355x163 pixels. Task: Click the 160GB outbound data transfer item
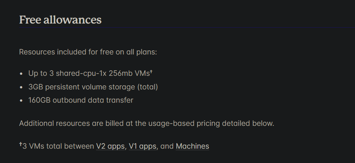pyautogui.click(x=81, y=100)
